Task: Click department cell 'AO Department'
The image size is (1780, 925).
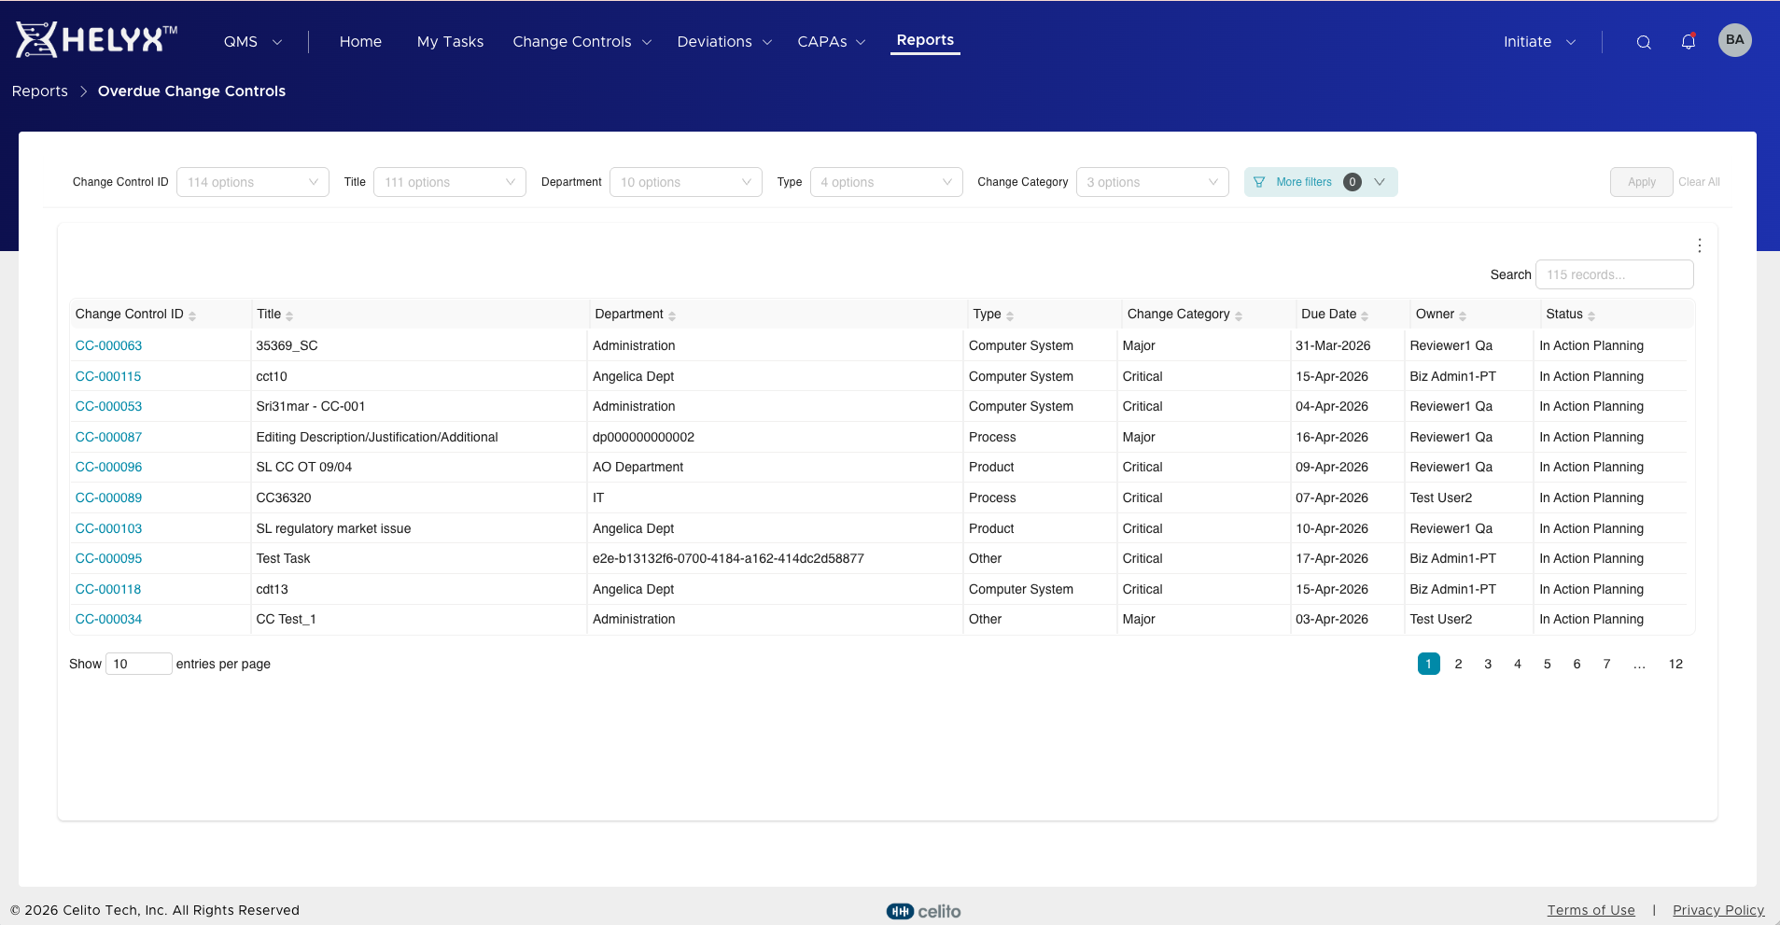Action: point(638,467)
